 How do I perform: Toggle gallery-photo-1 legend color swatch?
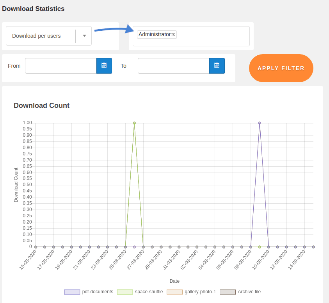[174, 292]
